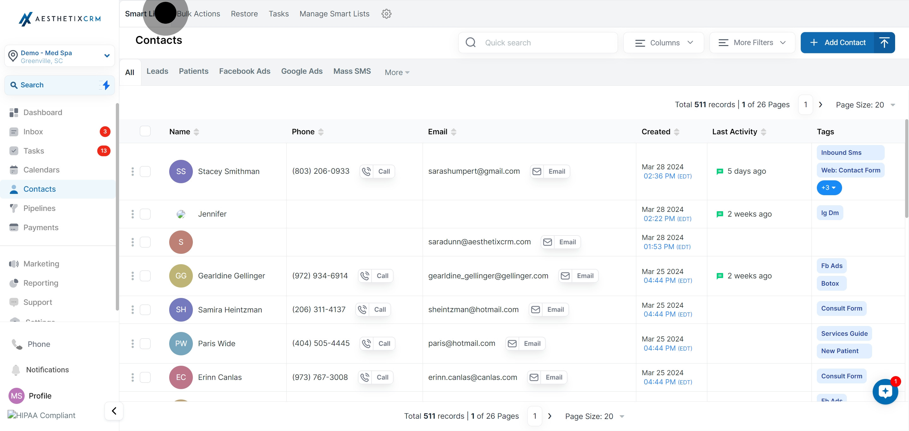Expand the +3 tags badge for Stacey
The image size is (909, 431).
click(829, 188)
